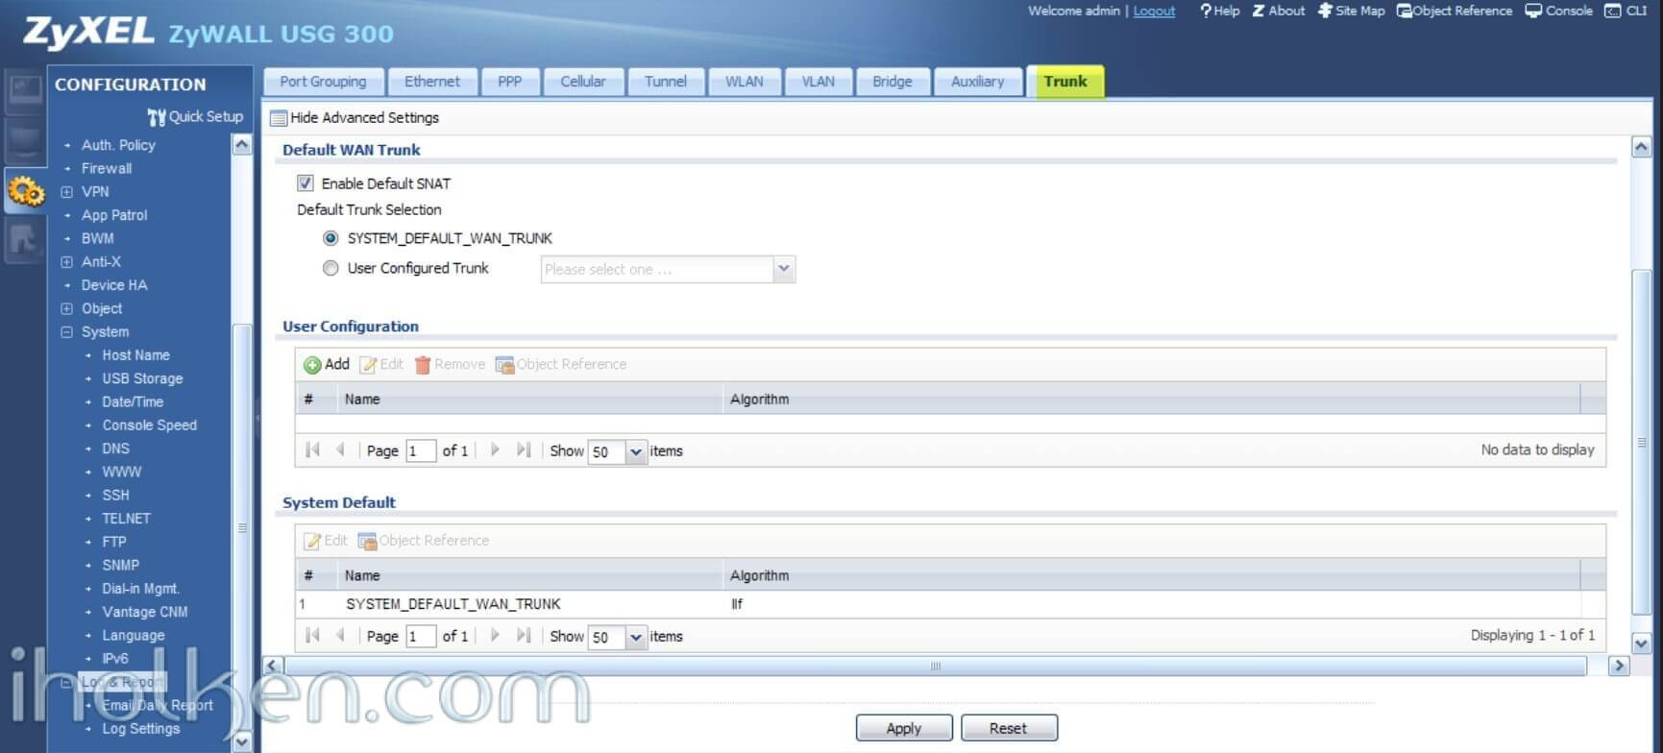
Task: Switch to the Cellular tab
Action: pos(583,82)
